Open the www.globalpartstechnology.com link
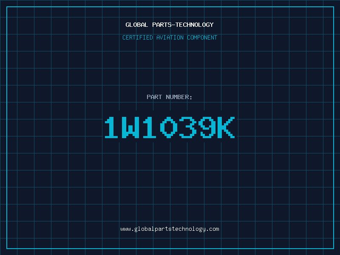 tap(170, 229)
